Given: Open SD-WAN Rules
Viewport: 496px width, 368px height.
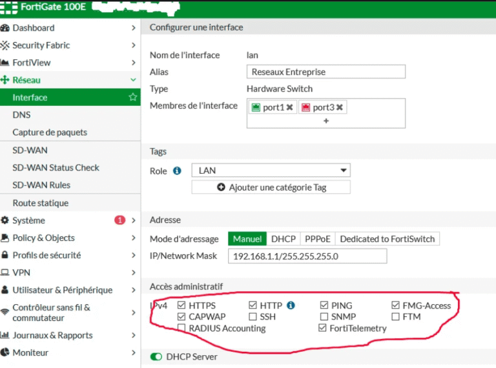Looking at the screenshot, I should pos(70,185).
